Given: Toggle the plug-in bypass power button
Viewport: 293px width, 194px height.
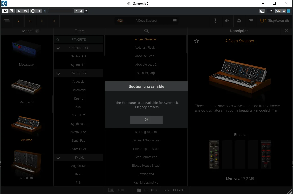Looking at the screenshot, I should (x=5, y=11).
